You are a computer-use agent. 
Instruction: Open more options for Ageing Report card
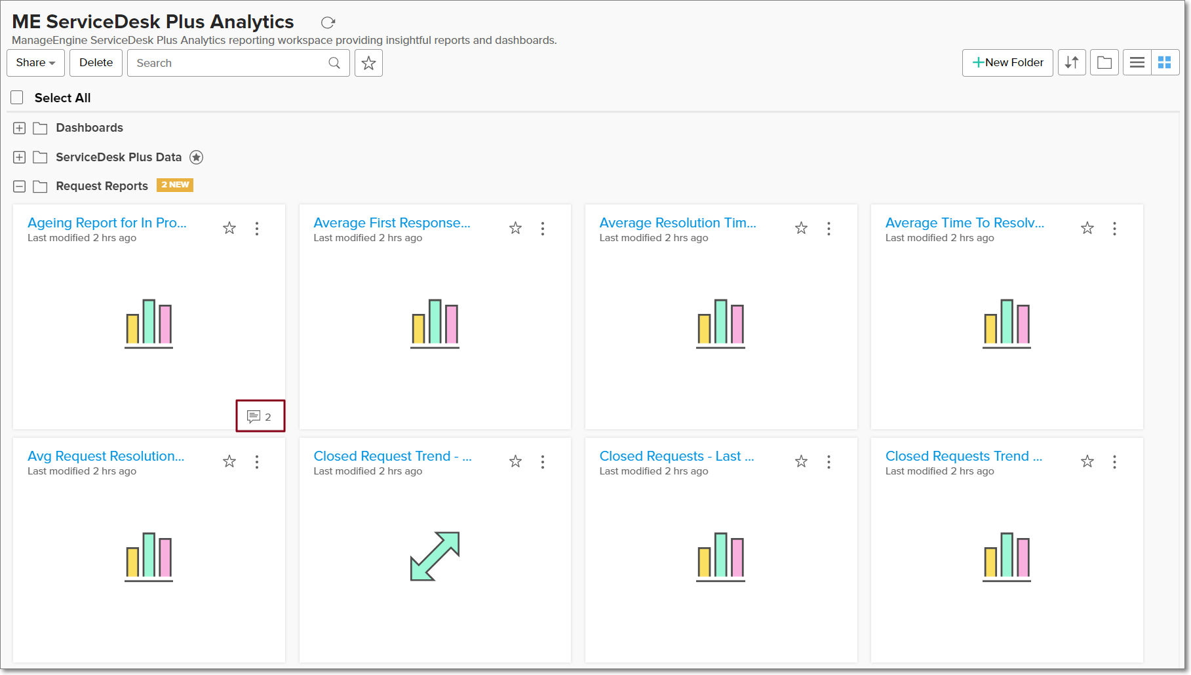[257, 229]
